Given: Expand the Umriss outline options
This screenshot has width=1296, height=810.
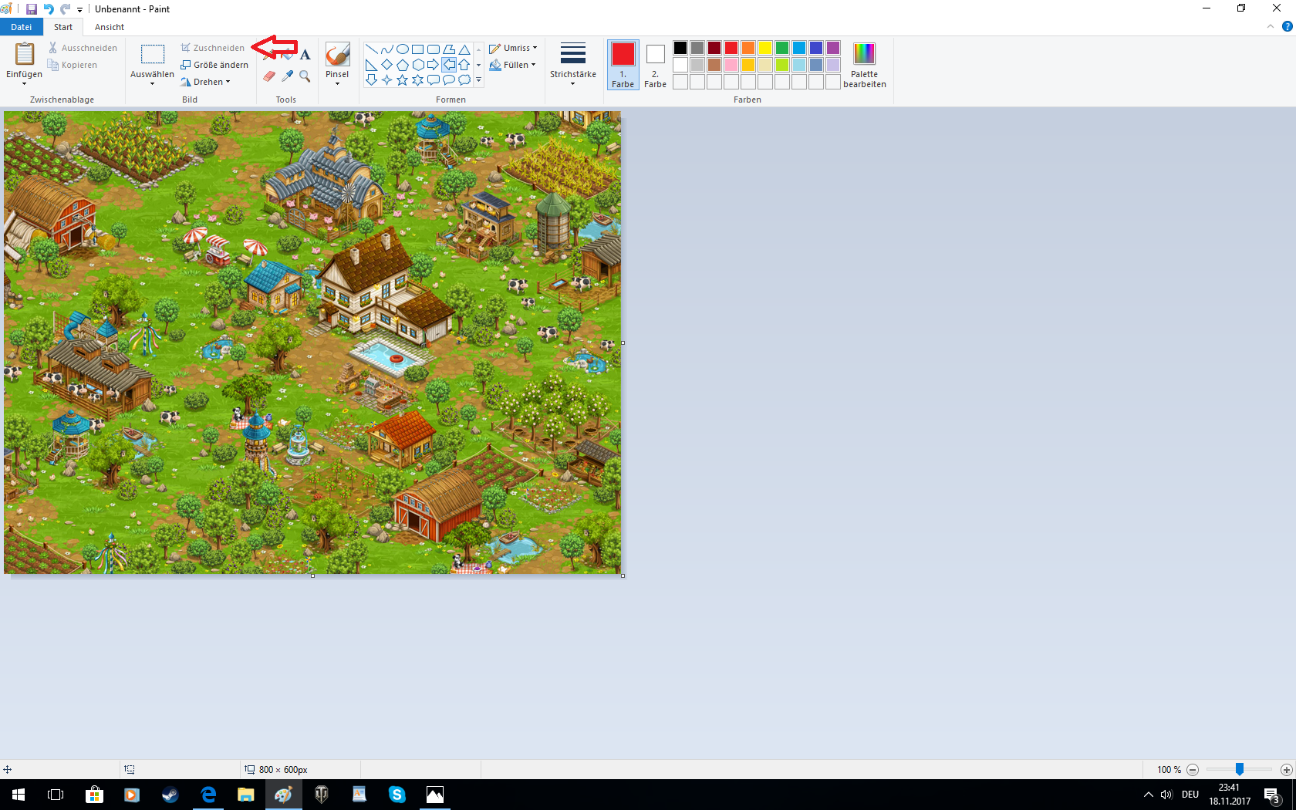Looking at the screenshot, I should pyautogui.click(x=513, y=48).
